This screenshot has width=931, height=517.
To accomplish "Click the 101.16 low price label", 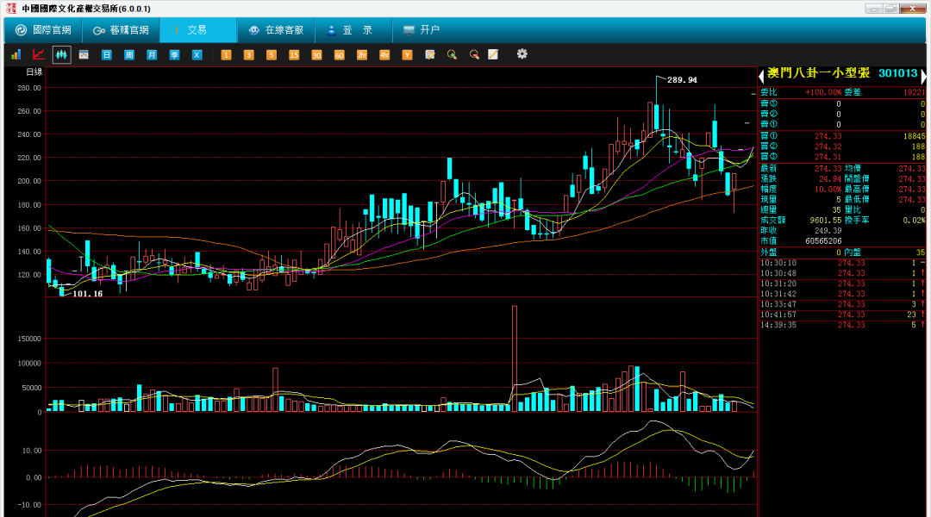I will tap(87, 294).
